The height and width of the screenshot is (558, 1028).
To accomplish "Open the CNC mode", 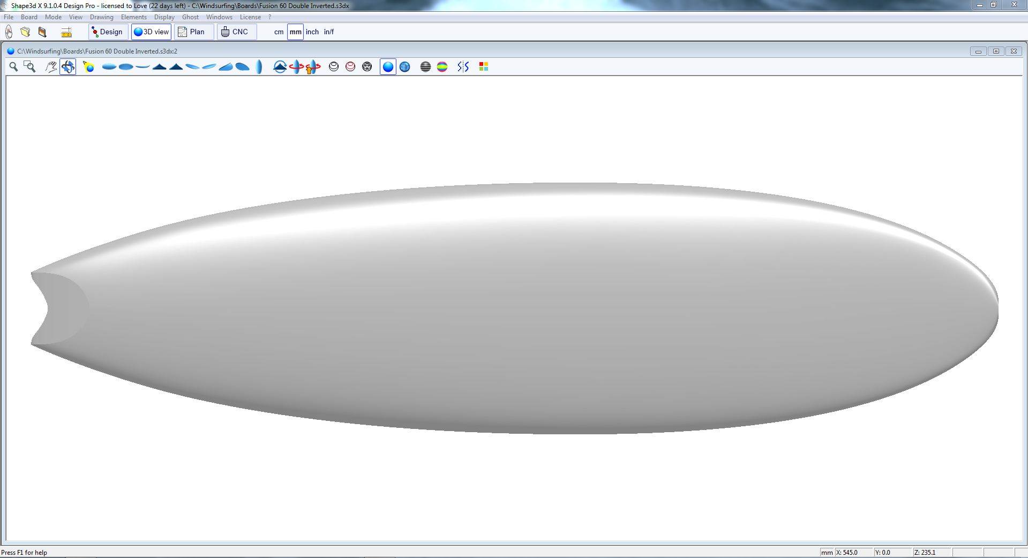I will coord(235,32).
